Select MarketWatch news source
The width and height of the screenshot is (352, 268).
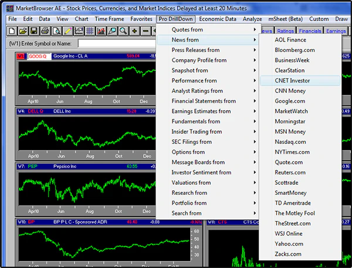pos(300,111)
